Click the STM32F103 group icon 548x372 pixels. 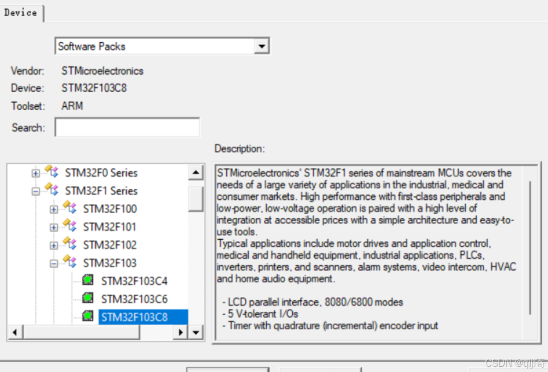[70, 261]
